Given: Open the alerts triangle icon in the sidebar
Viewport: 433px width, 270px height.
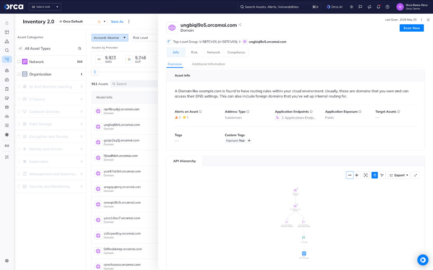Looking at the screenshot, I should pyautogui.click(x=6, y=41).
